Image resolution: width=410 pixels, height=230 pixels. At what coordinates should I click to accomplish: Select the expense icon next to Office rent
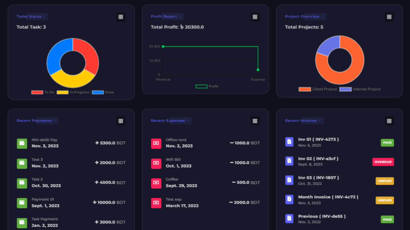coord(156,143)
